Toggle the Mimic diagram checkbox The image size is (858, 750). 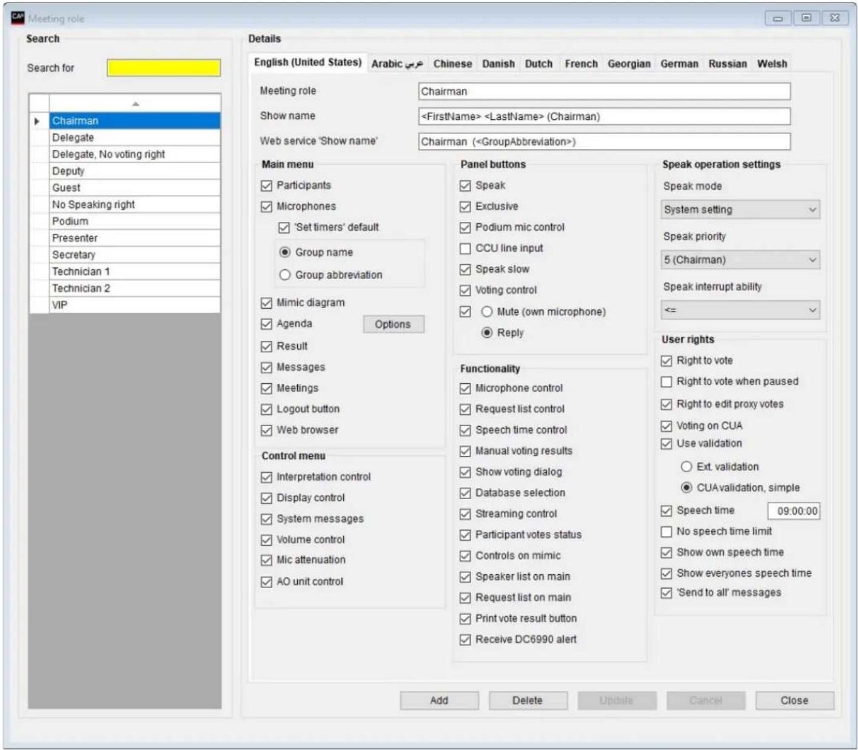click(x=266, y=303)
